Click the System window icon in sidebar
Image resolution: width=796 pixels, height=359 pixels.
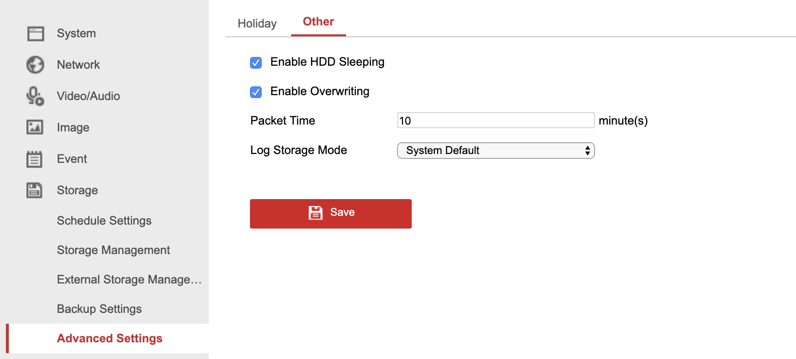click(x=35, y=33)
